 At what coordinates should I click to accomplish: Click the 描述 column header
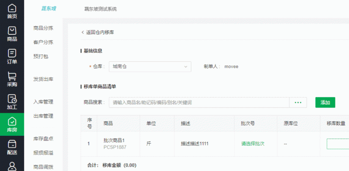click(x=186, y=123)
